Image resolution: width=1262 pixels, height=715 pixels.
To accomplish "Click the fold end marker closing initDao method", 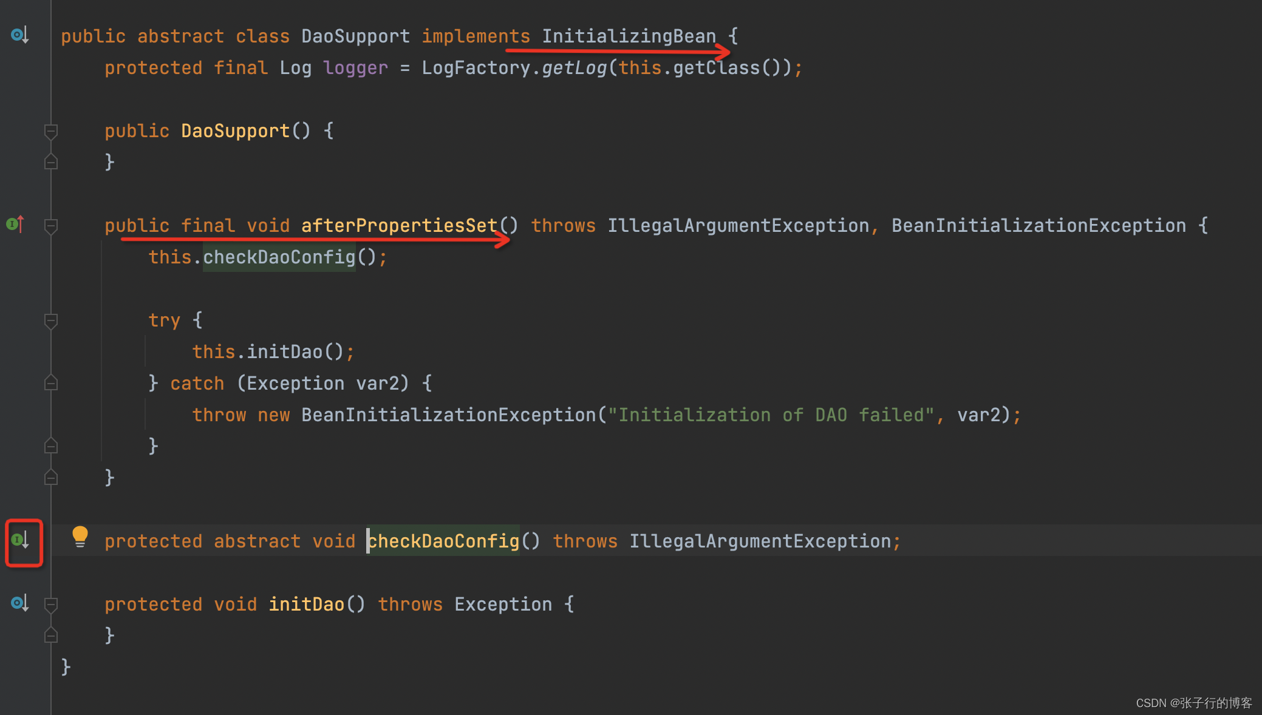I will pos(51,635).
